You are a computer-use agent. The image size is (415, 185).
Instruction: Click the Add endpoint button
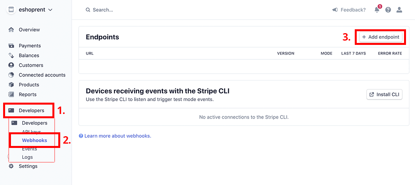pyautogui.click(x=381, y=37)
